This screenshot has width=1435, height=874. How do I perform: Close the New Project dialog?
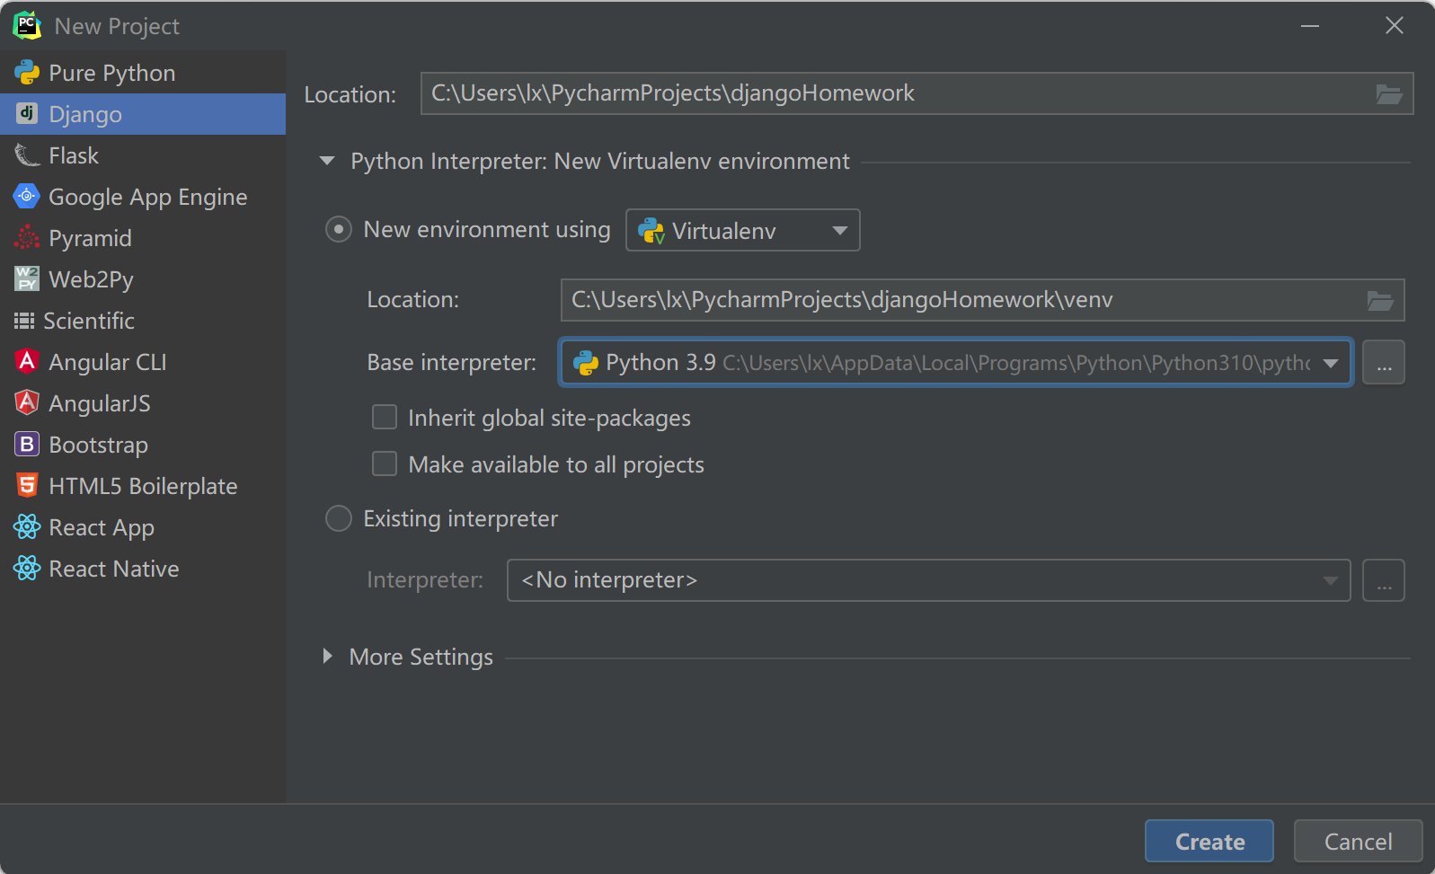click(x=1395, y=26)
